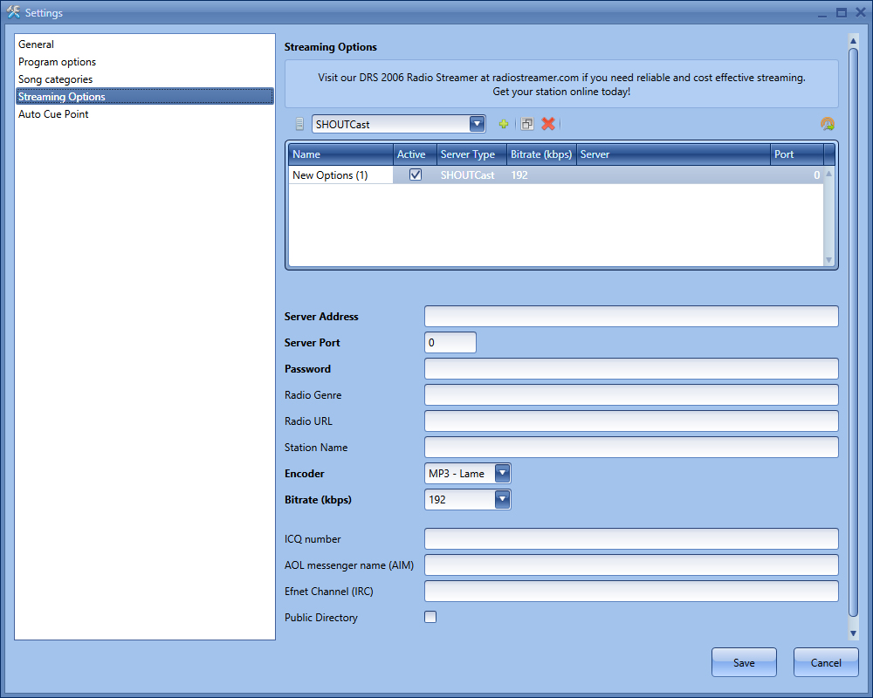The width and height of the screenshot is (873, 698).
Task: Uncheck Active checkbox for New Options (1)
Action: click(416, 174)
